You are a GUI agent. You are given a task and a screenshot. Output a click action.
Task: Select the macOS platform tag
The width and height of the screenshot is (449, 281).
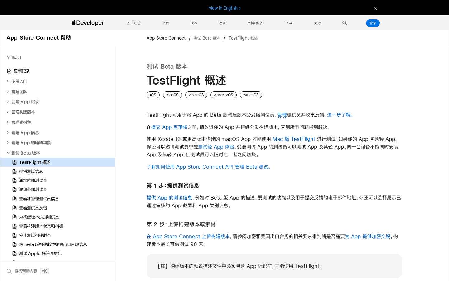click(x=172, y=95)
